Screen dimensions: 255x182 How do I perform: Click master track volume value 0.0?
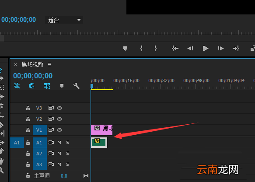point(64,176)
